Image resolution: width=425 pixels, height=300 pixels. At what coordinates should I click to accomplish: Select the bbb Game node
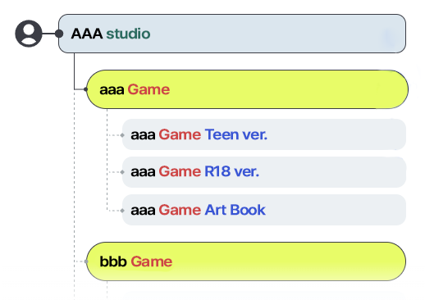click(246, 261)
